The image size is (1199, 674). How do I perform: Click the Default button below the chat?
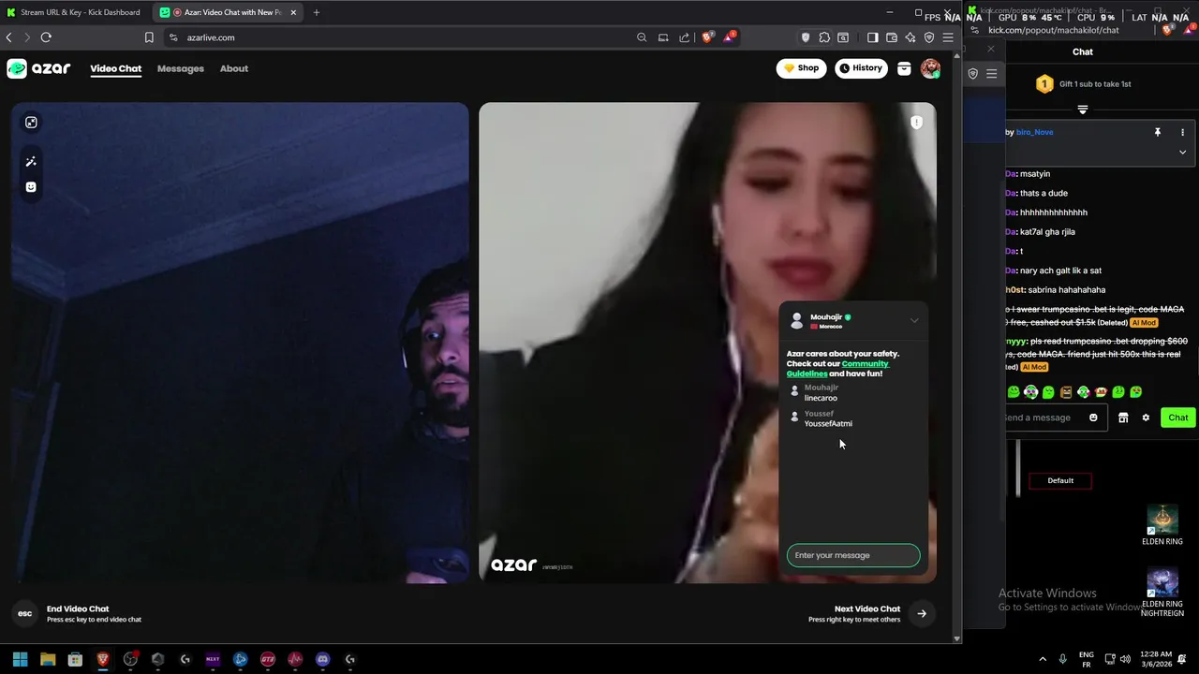coord(1060,480)
